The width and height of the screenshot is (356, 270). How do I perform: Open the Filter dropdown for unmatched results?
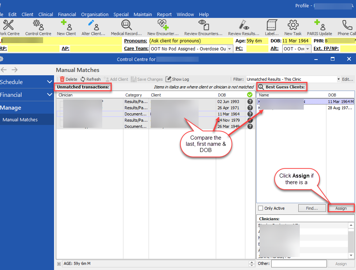coord(338,79)
